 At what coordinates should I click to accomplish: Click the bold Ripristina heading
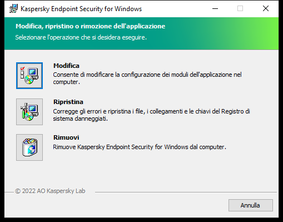click(68, 102)
